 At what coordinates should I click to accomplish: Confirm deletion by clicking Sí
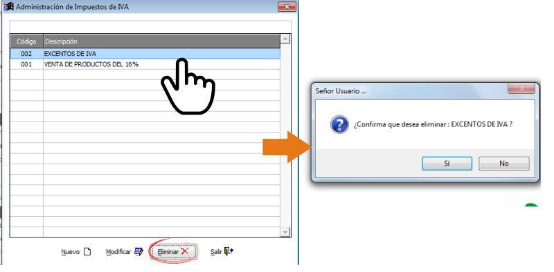point(447,164)
